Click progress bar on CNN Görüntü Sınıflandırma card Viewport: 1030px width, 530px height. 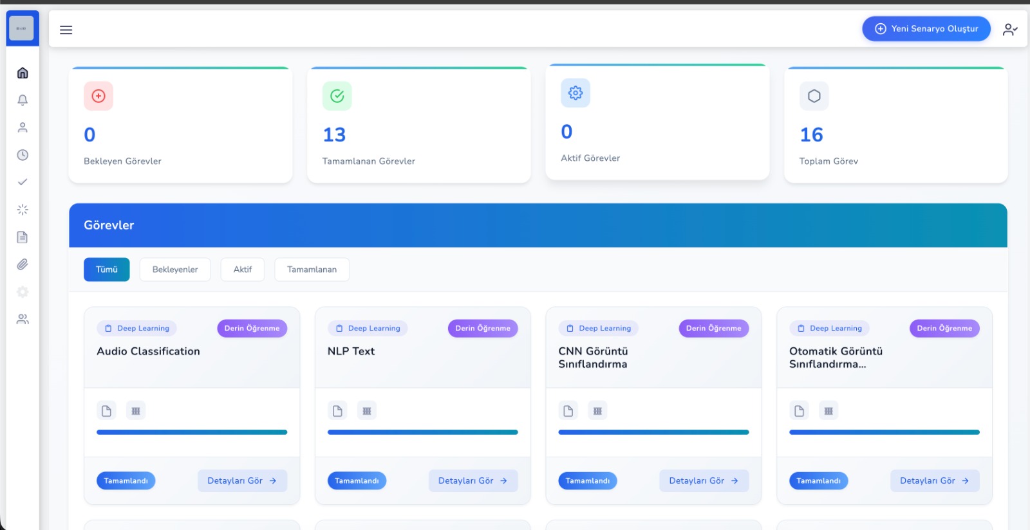653,432
